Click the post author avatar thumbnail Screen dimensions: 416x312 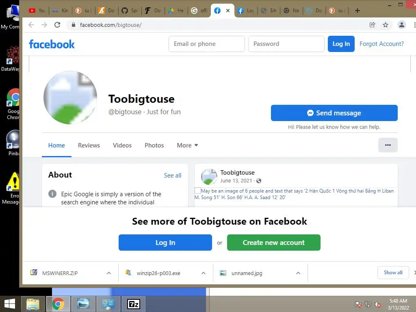(x=209, y=176)
